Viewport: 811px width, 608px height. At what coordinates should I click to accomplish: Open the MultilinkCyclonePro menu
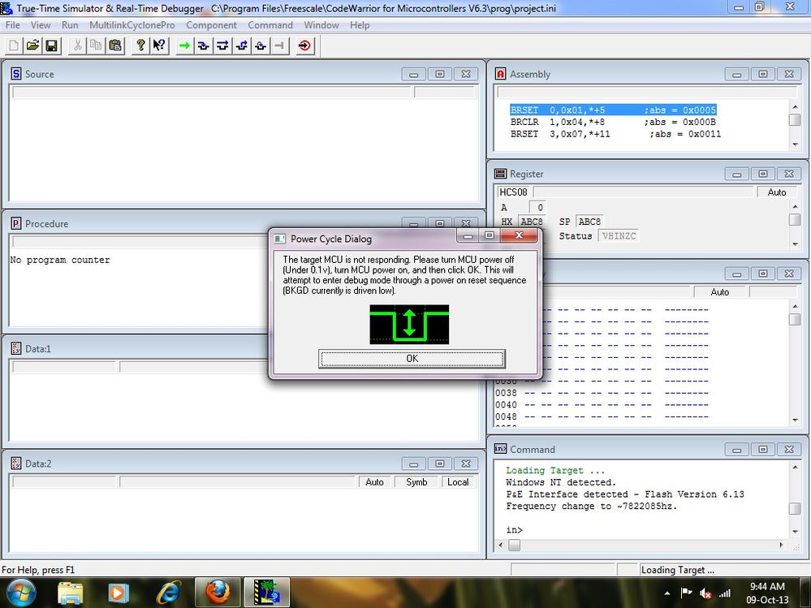point(132,25)
